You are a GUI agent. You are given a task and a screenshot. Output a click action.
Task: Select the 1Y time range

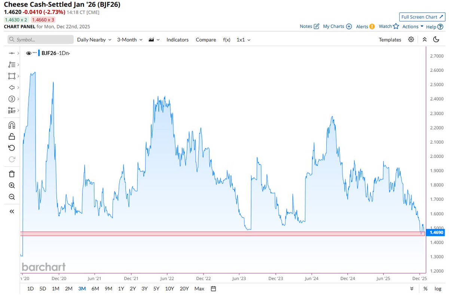[x=121, y=289]
